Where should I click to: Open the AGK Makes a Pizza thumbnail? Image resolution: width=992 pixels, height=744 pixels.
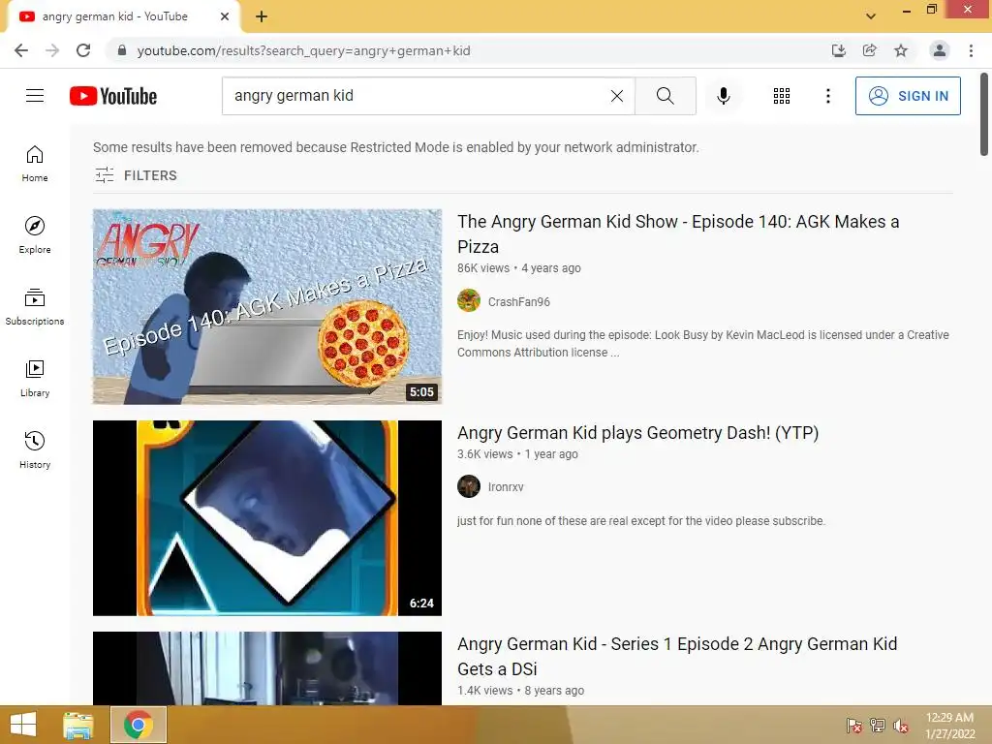pos(267,307)
